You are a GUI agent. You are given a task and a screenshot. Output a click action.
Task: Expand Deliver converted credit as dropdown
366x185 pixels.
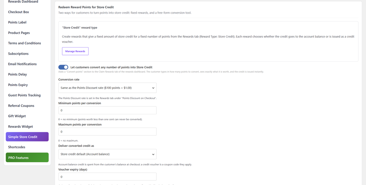(107, 154)
